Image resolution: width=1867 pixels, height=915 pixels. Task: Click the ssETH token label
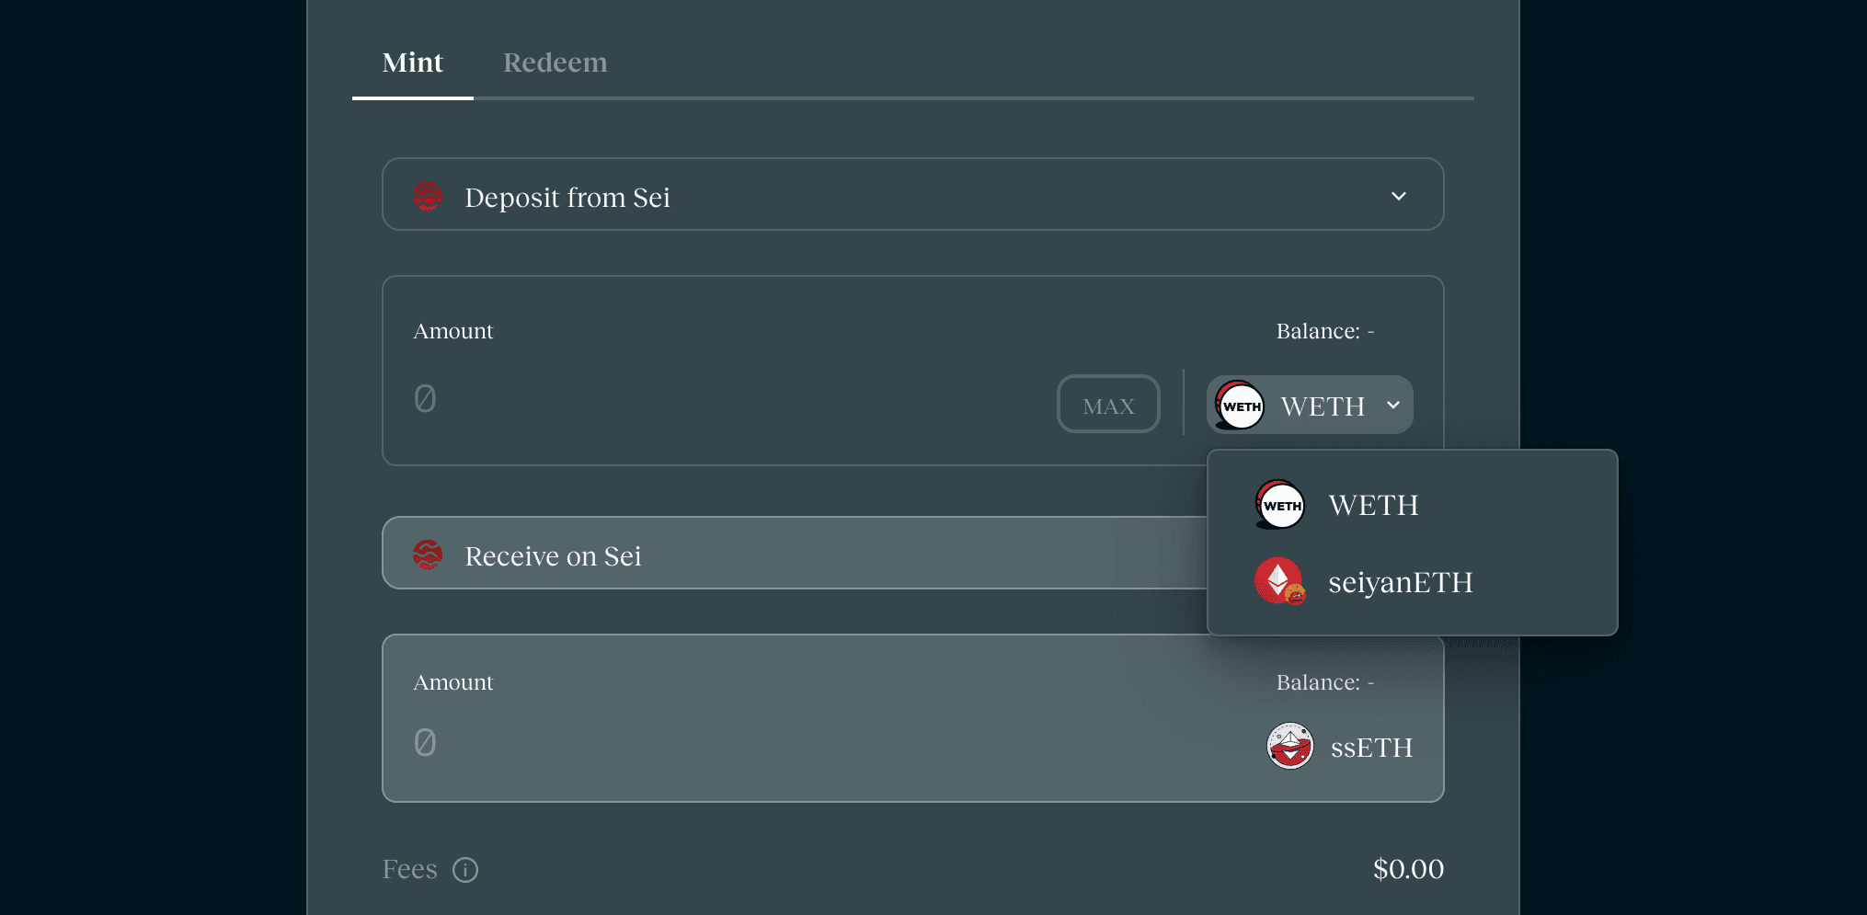(x=1371, y=748)
